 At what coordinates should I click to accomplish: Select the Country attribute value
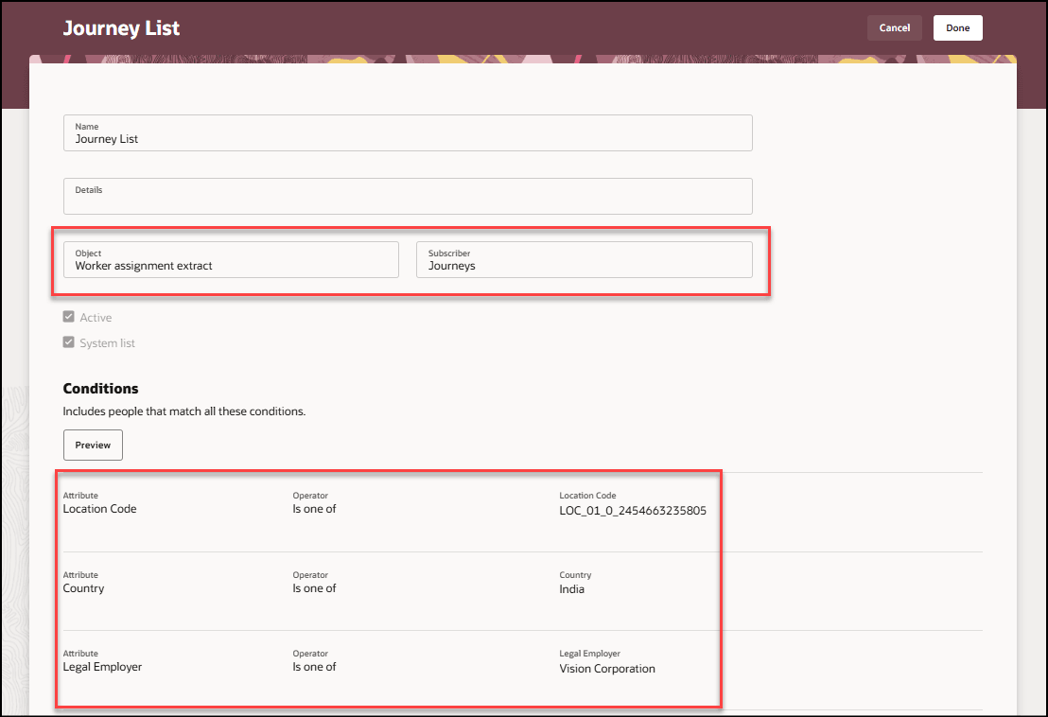pyautogui.click(x=83, y=588)
